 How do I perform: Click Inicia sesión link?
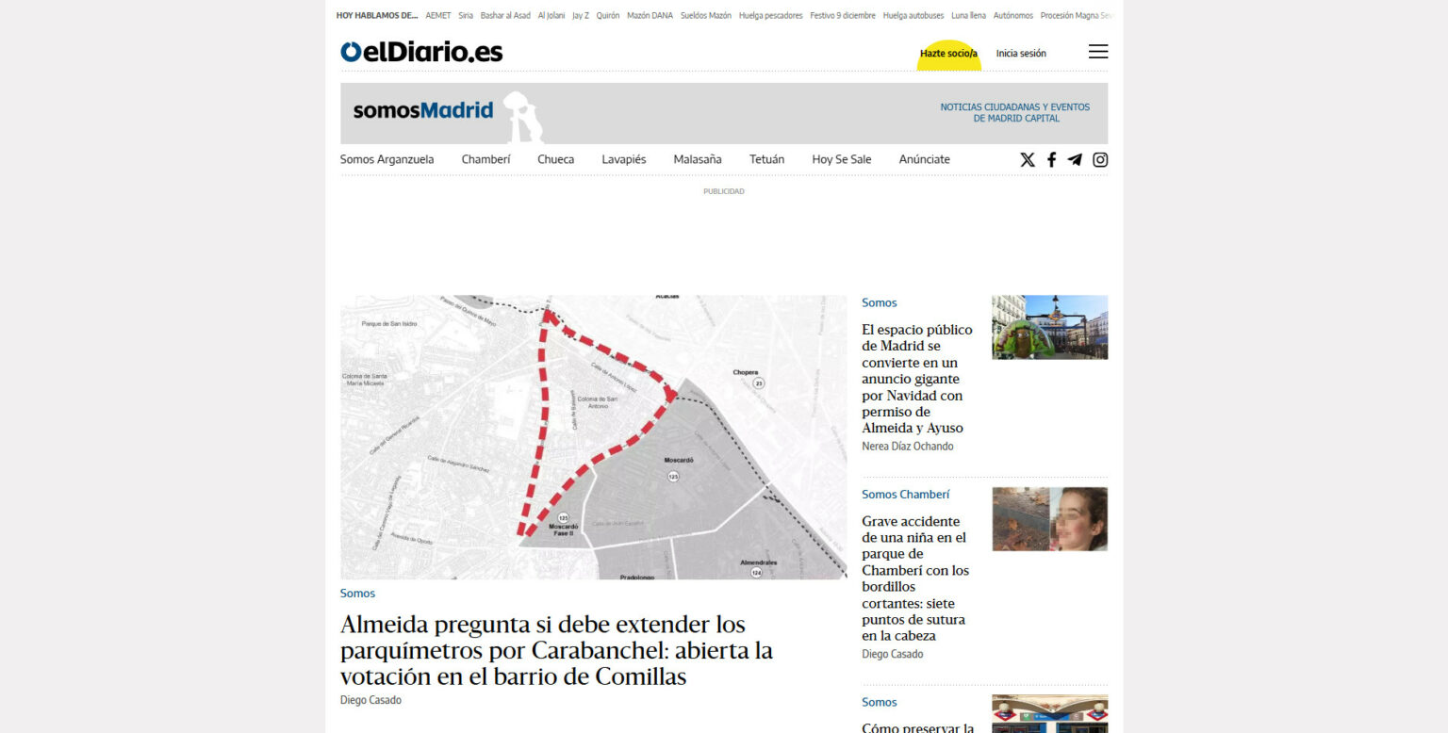(x=1021, y=54)
